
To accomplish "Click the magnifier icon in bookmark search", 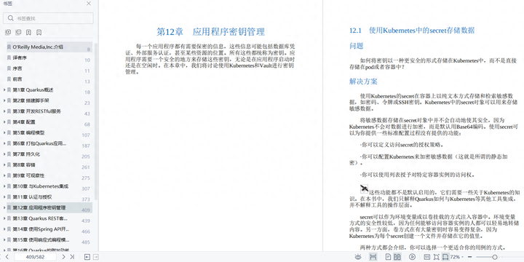I will [11, 18].
